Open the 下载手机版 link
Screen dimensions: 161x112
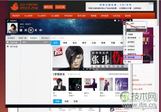(x=118, y=74)
